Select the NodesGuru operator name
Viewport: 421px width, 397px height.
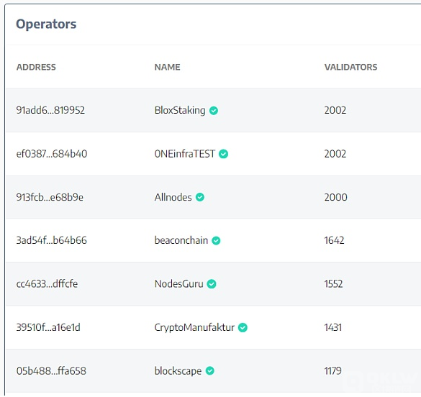coord(178,284)
